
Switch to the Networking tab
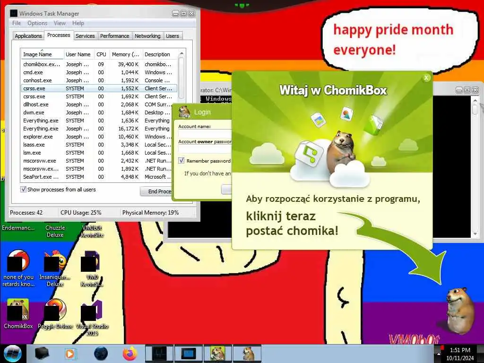coord(147,36)
